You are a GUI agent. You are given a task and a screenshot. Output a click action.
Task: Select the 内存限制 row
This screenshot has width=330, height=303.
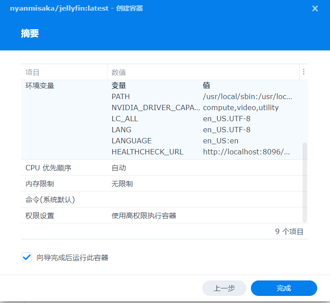[x=165, y=184]
